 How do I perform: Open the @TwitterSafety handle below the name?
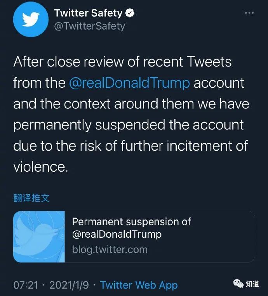tap(89, 26)
